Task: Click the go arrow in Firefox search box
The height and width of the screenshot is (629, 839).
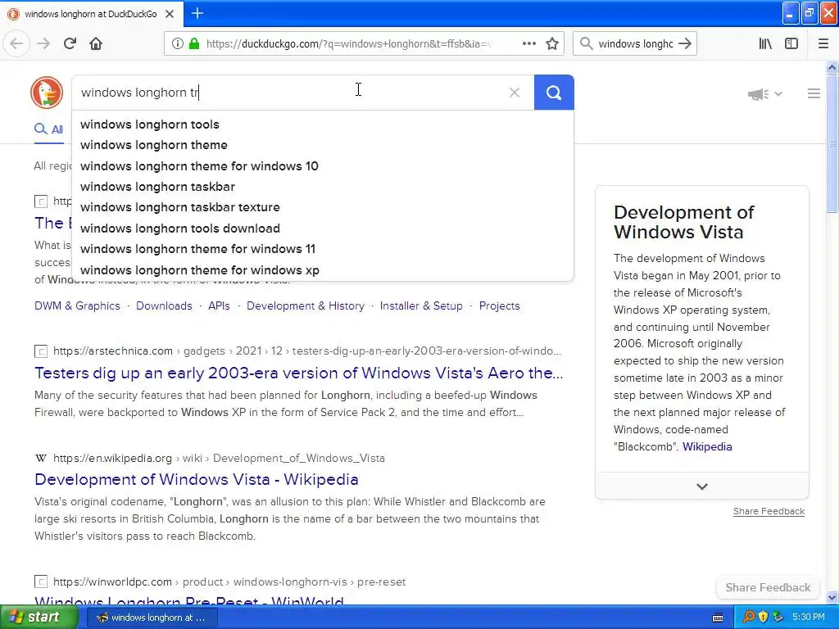Action: pos(684,44)
